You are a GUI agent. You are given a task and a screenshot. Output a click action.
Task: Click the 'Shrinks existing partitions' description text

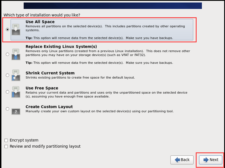tap(80, 78)
